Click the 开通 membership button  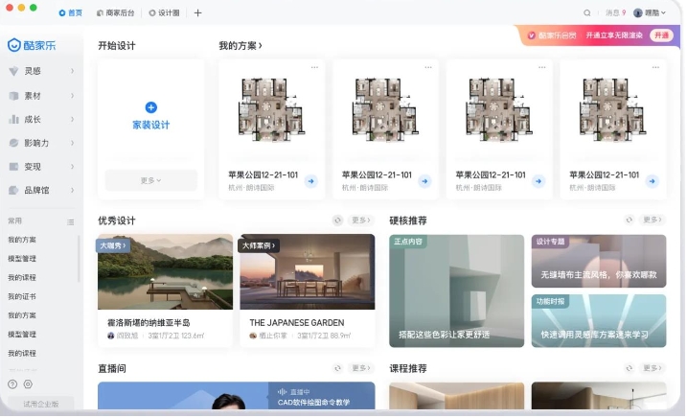click(661, 35)
